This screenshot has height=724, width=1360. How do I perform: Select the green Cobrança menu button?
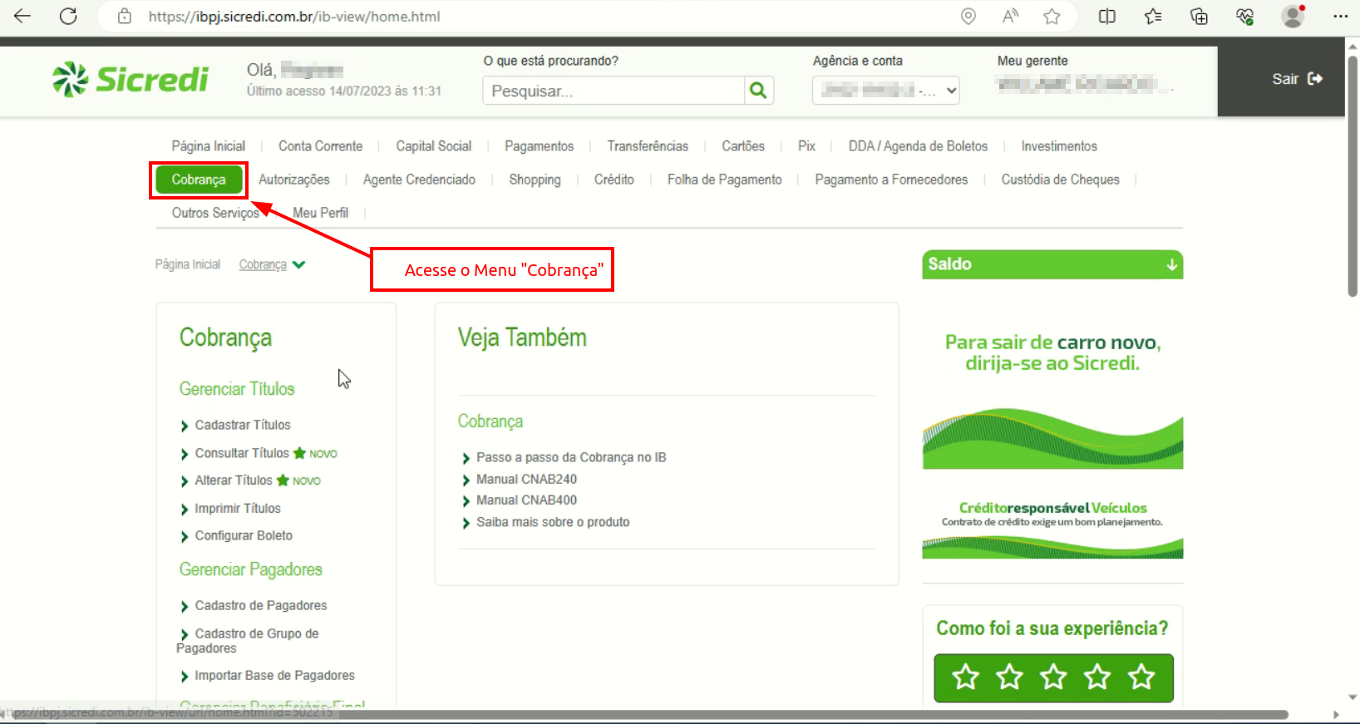pos(199,180)
